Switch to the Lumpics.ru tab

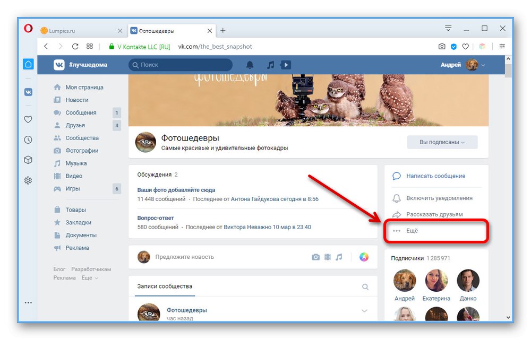81,31
